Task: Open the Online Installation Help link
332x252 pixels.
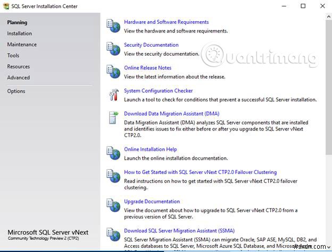Action: click(x=151, y=149)
